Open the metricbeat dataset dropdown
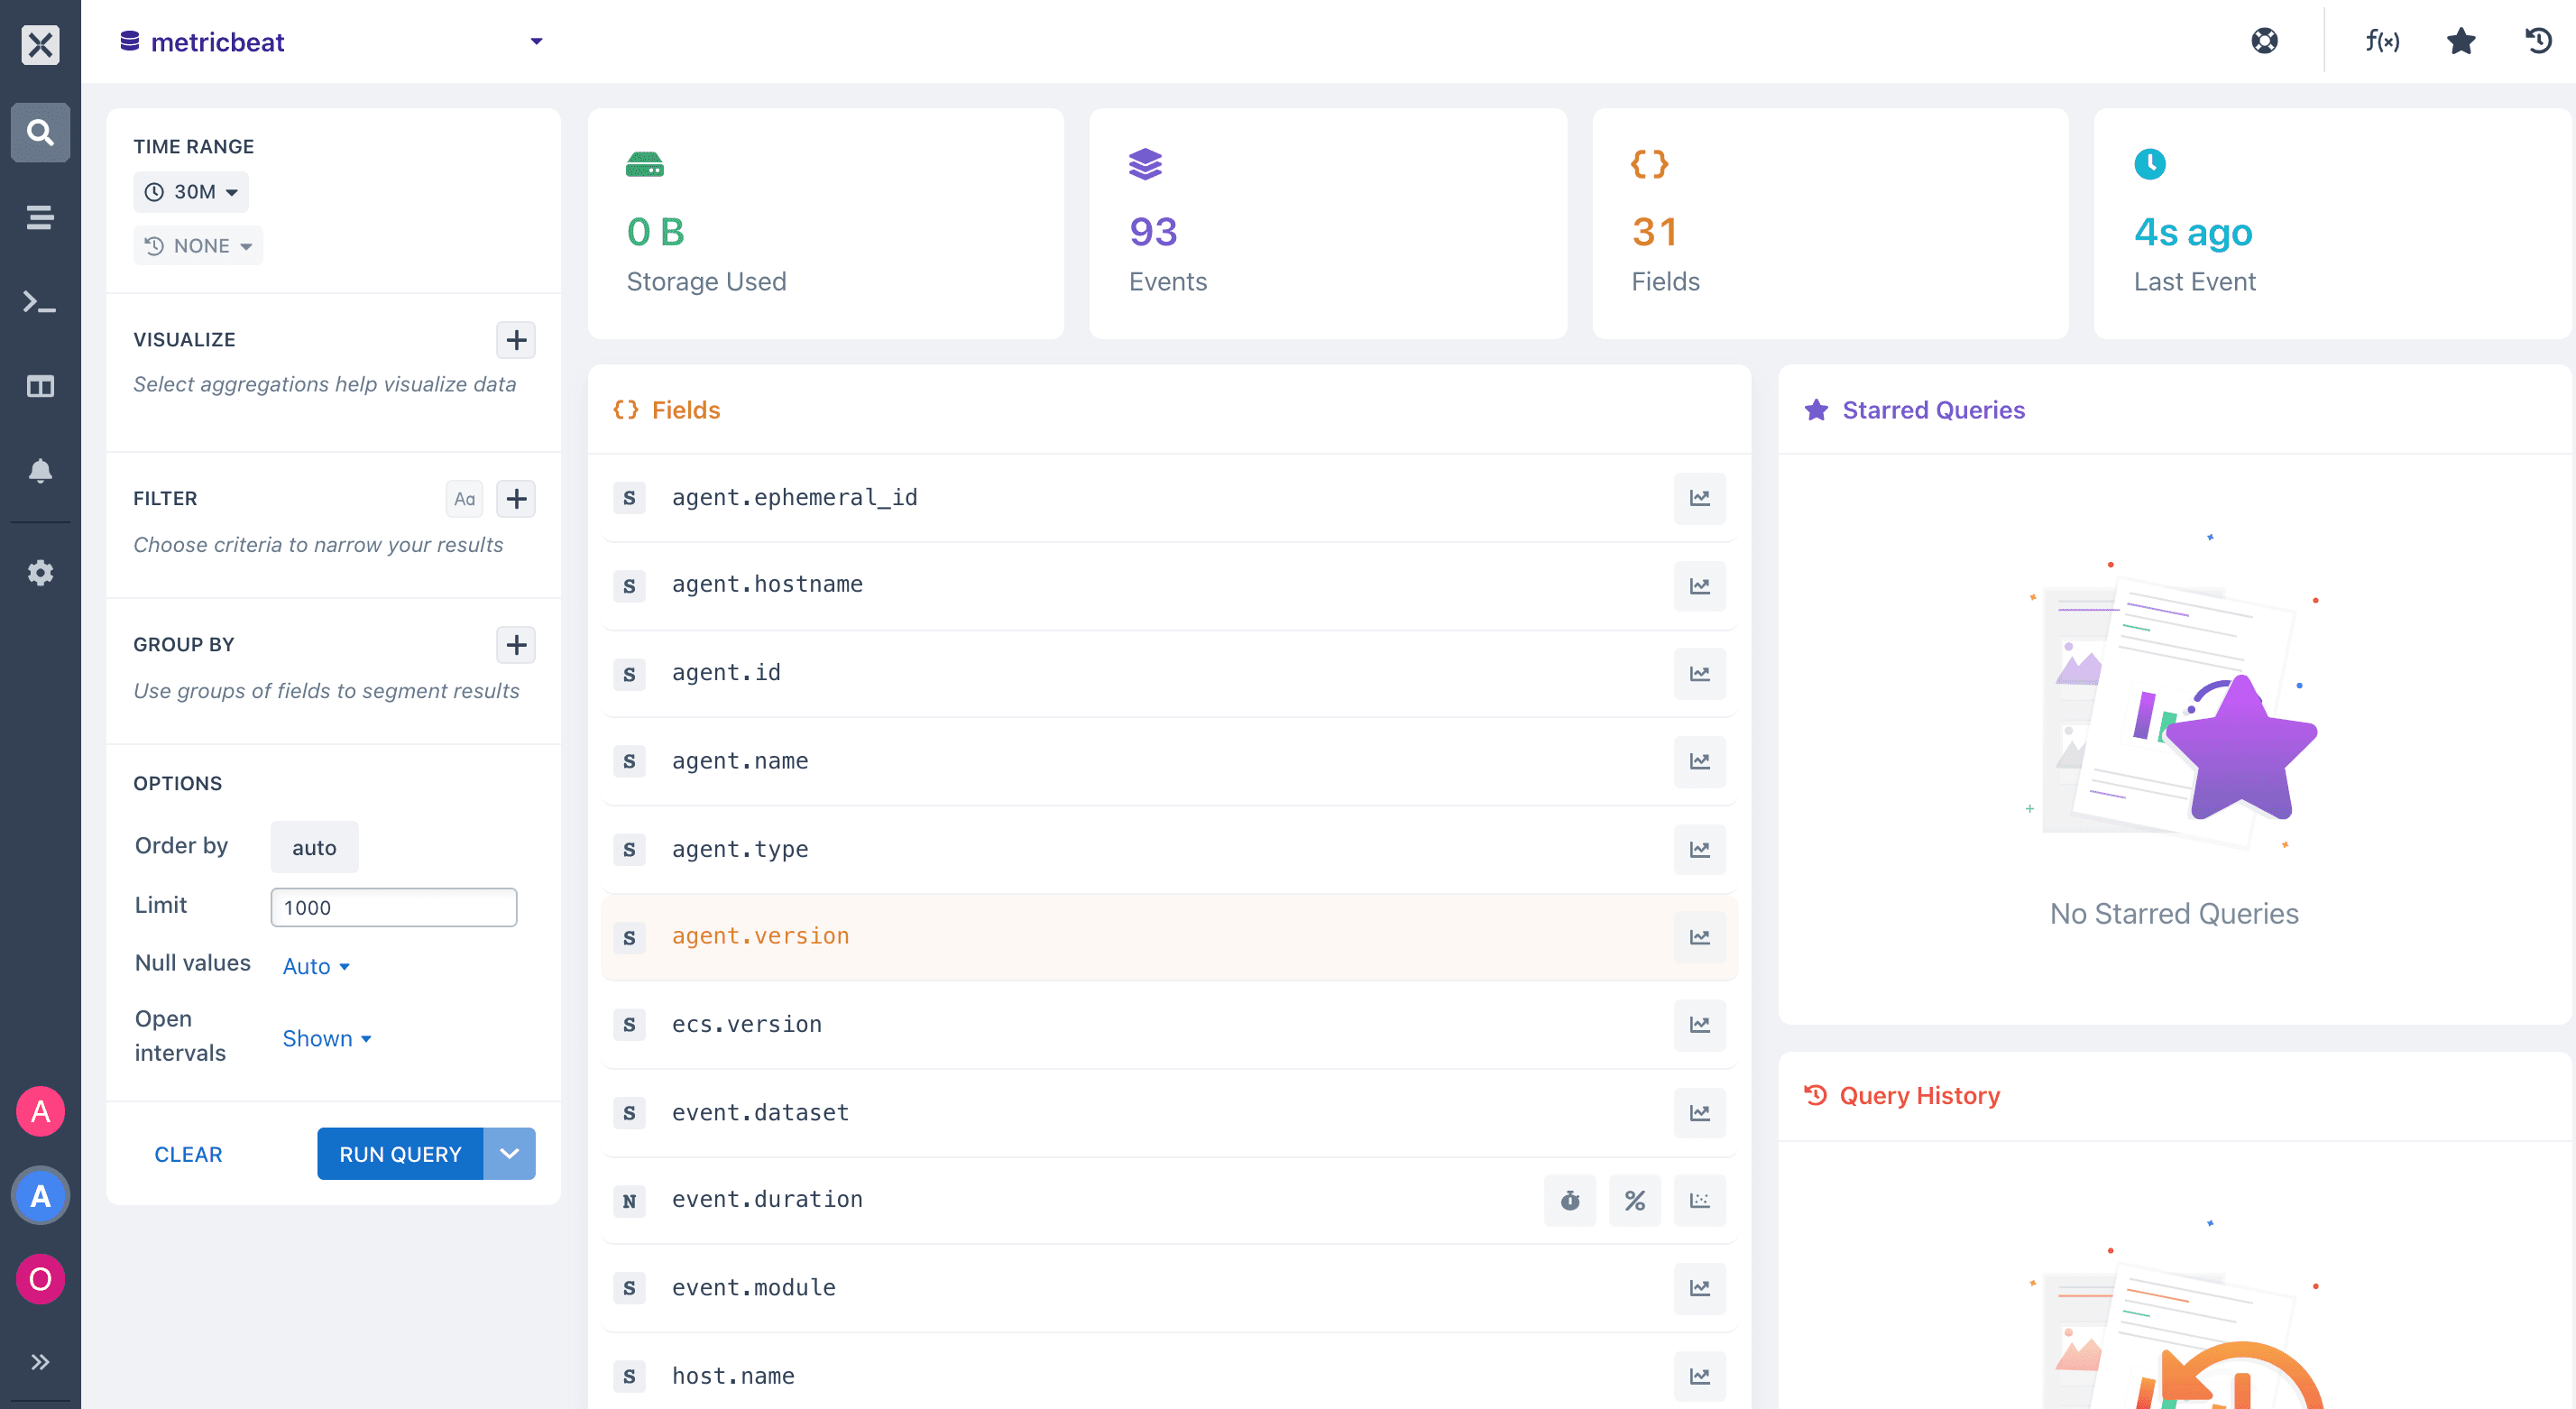 (332, 42)
